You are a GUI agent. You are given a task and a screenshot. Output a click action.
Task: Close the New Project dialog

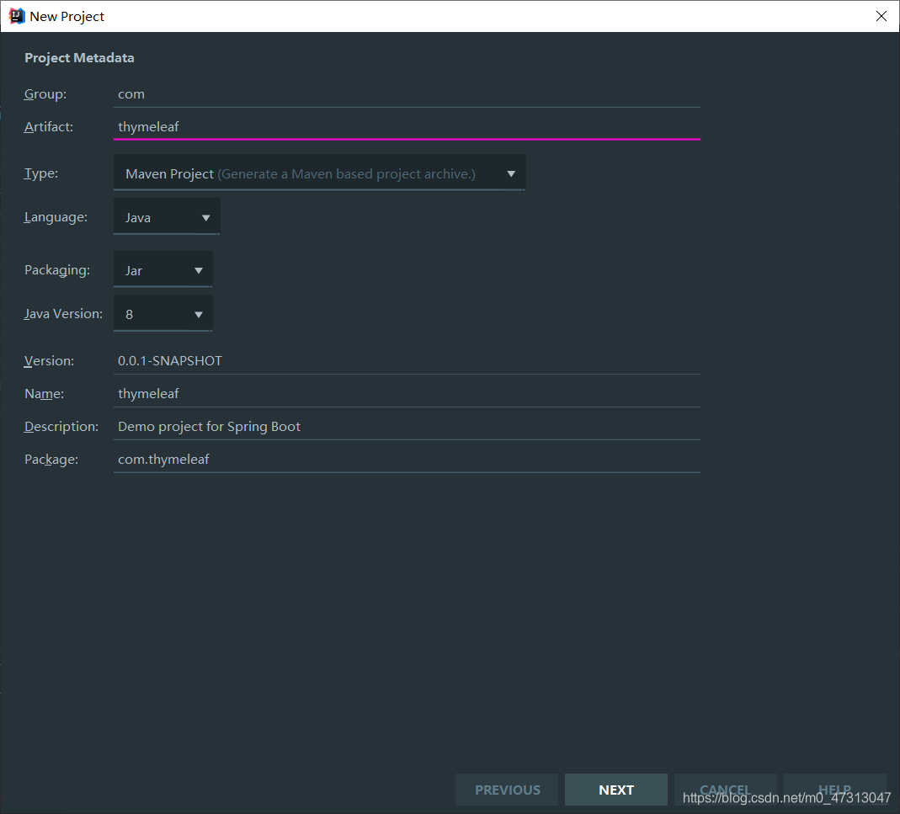pyautogui.click(x=881, y=16)
